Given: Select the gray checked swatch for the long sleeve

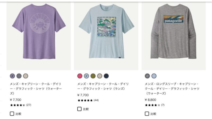Looking at the screenshot, I should coord(147,76).
